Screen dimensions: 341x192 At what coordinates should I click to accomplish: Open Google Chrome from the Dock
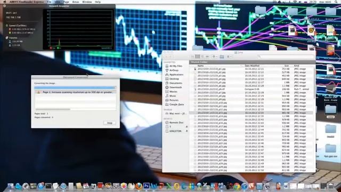pyautogui.click(x=237, y=186)
